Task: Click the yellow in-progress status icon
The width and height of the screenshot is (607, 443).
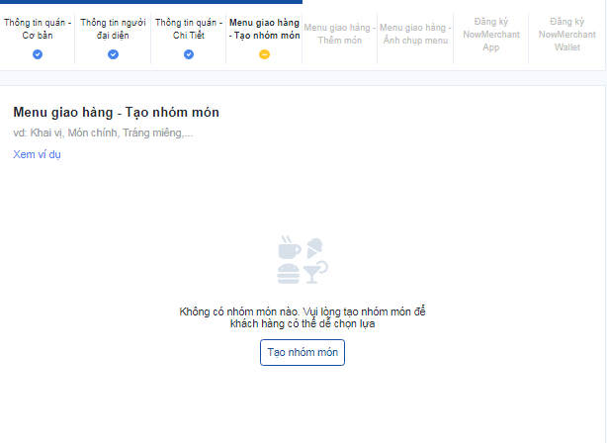Action: [264, 54]
